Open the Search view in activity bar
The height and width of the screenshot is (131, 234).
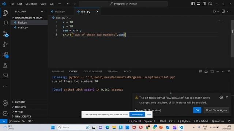[x=5, y=23]
